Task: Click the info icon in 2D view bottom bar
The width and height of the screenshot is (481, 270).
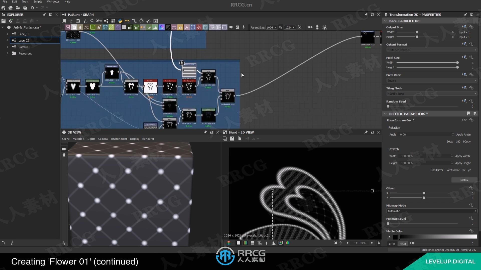Action: [x=266, y=243]
